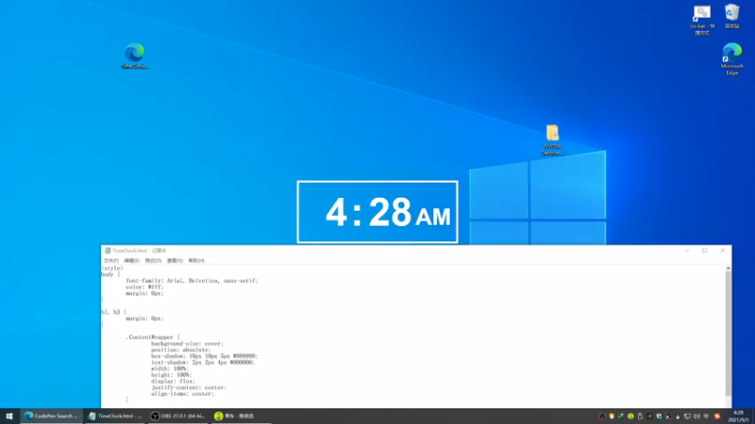Viewport: 755px width, 424px height.
Task: Click the 'color: #fff;' line
Action: (x=145, y=287)
